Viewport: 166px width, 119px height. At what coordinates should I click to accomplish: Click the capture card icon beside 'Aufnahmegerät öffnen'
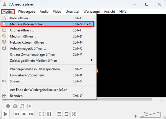coord(4,48)
